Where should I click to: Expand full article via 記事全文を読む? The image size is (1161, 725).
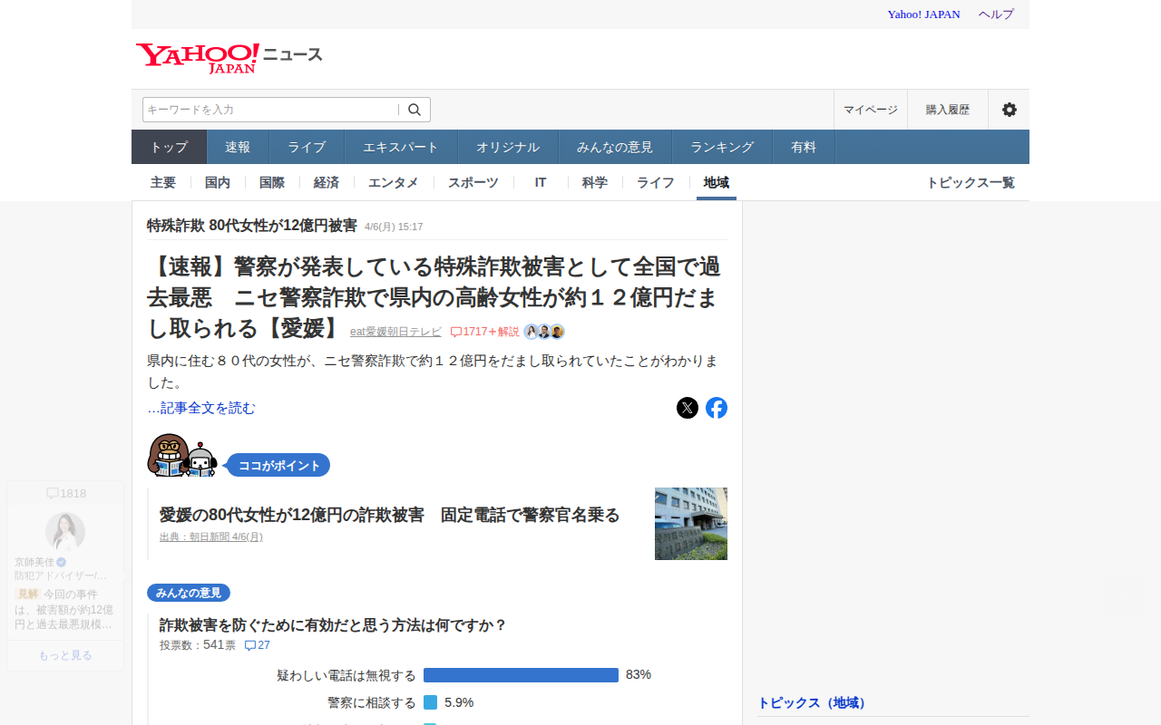coord(201,408)
